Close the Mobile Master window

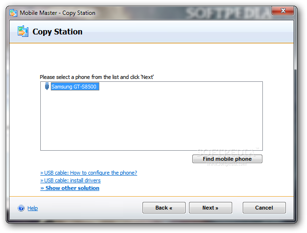283,11
